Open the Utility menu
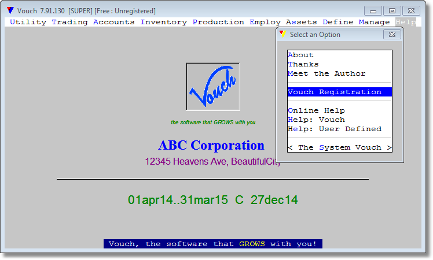 28,22
